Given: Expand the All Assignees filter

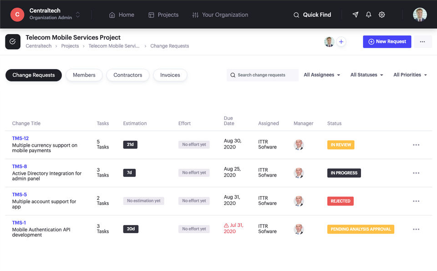Looking at the screenshot, I should (x=322, y=75).
